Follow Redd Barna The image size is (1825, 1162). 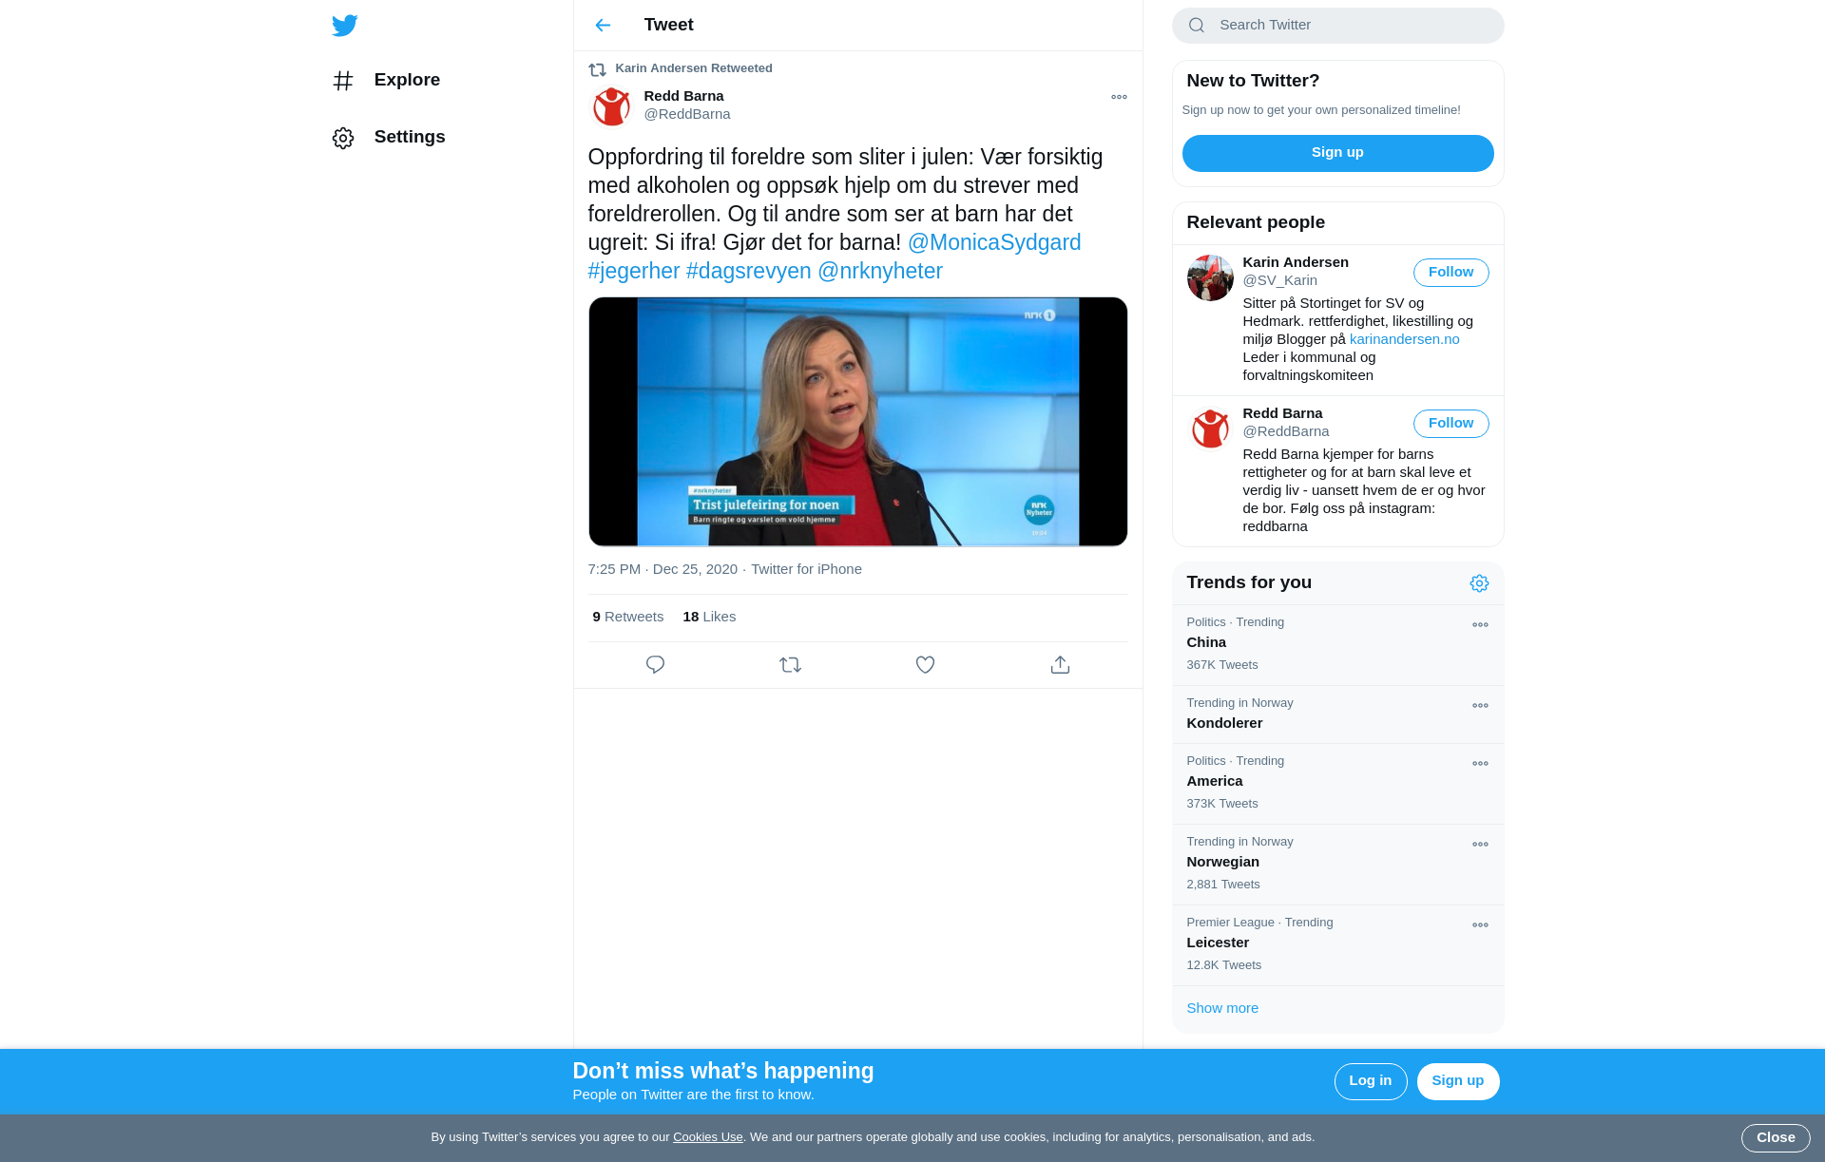1450,424
